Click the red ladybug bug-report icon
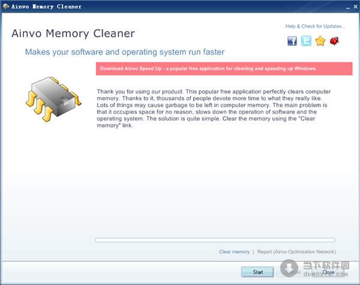This screenshot has height=285, width=360. (334, 41)
